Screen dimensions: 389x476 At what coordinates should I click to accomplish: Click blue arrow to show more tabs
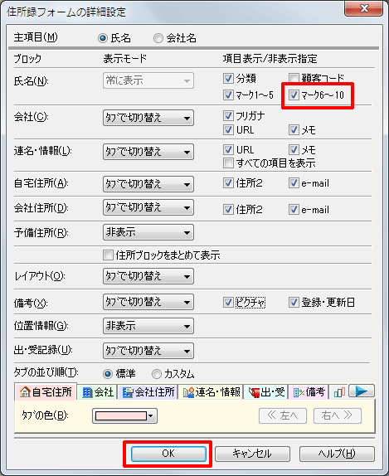point(362,391)
